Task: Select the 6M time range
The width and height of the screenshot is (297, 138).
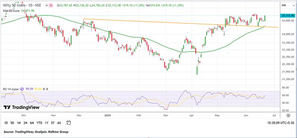Action: 32,123
